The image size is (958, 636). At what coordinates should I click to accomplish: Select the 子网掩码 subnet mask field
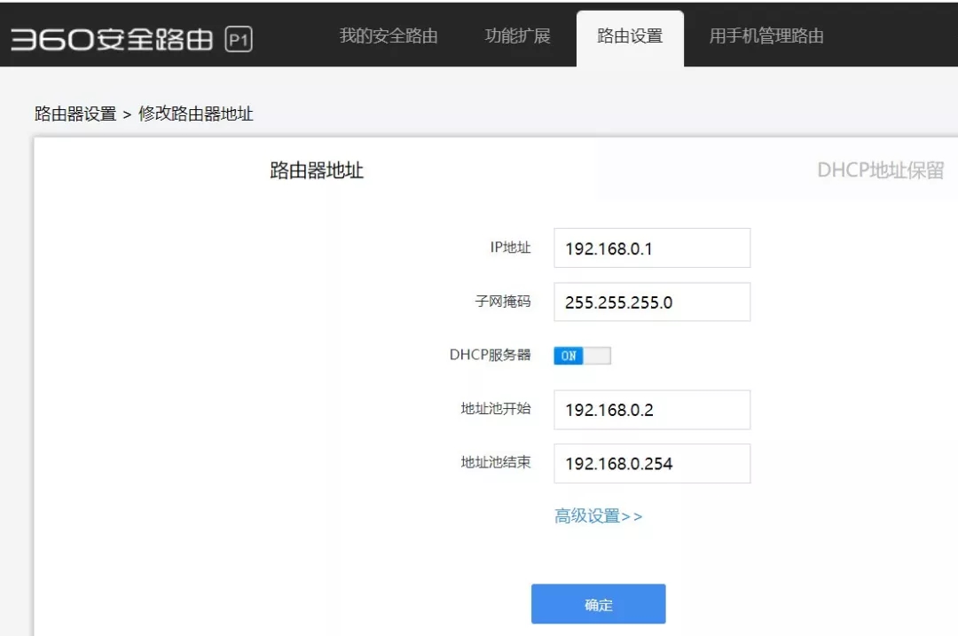[652, 302]
